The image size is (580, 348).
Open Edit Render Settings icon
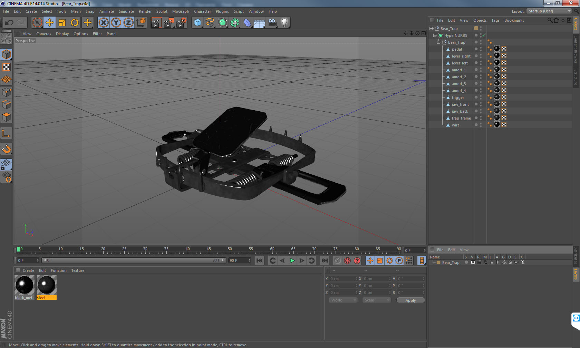tap(182, 23)
